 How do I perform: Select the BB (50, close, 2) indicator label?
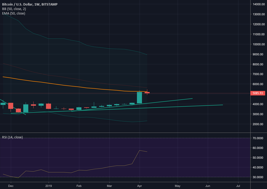14,9
